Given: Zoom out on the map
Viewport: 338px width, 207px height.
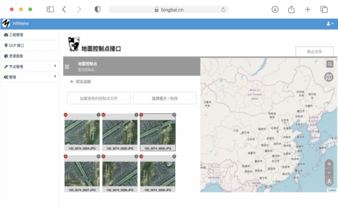Looking at the screenshot, I should click(329, 173).
